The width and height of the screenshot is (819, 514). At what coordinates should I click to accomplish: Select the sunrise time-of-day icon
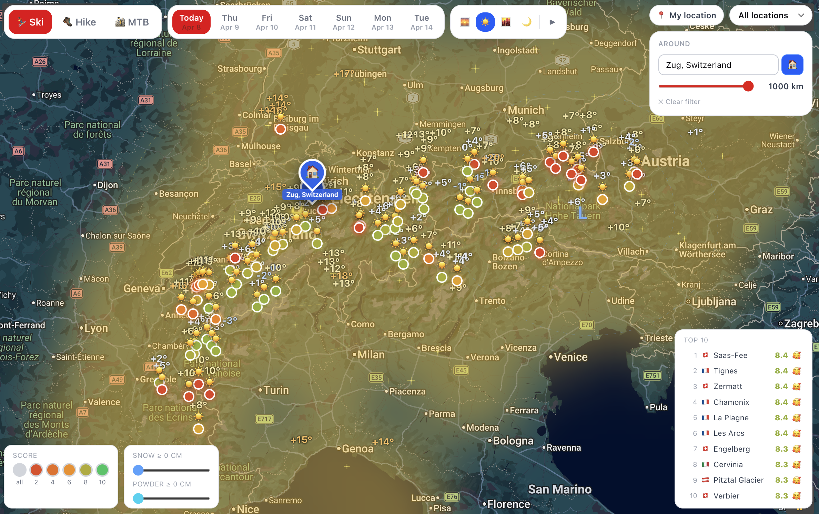click(x=464, y=22)
